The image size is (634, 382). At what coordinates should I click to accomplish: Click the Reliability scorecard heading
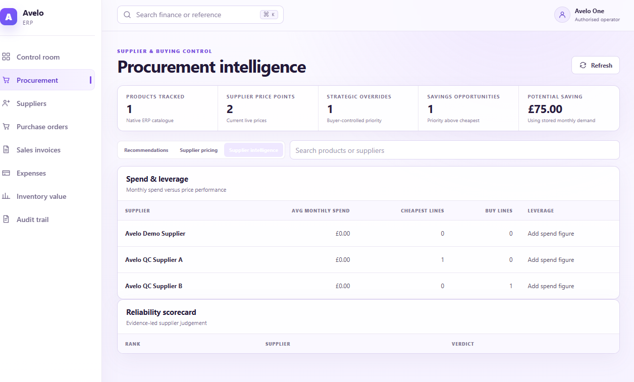161,312
